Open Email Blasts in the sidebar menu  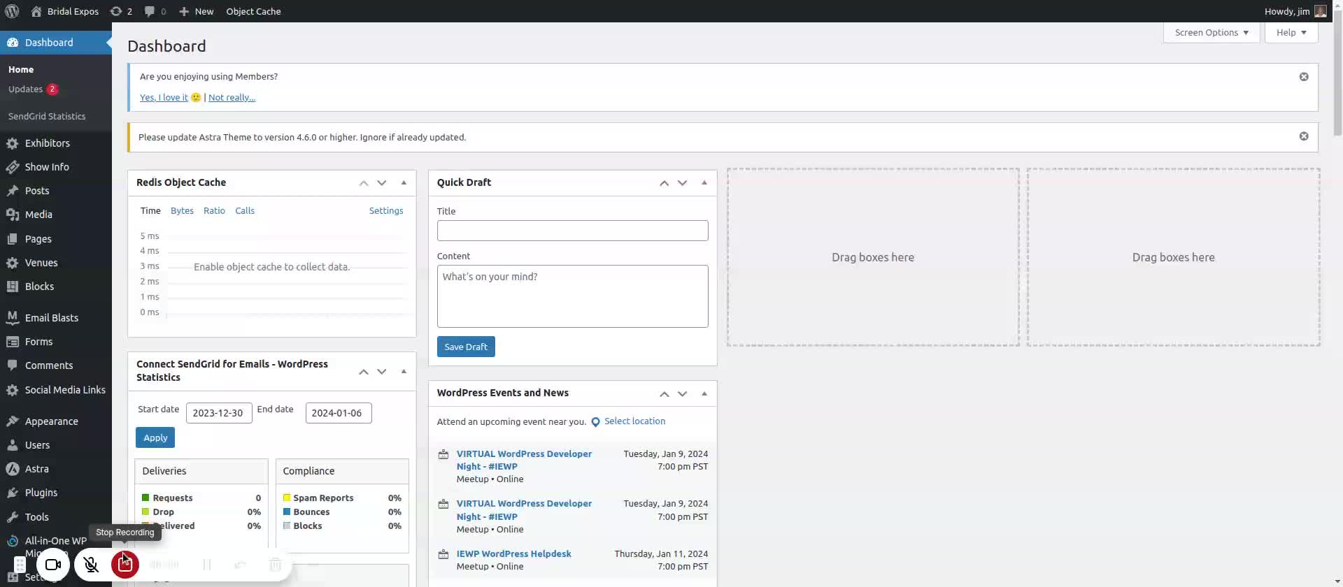coord(51,318)
